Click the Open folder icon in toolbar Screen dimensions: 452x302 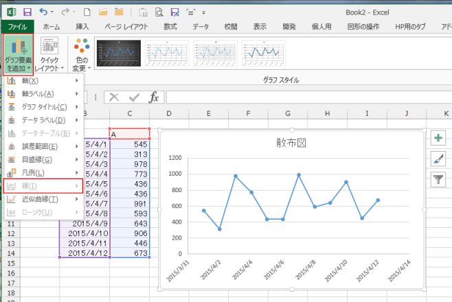(102, 12)
